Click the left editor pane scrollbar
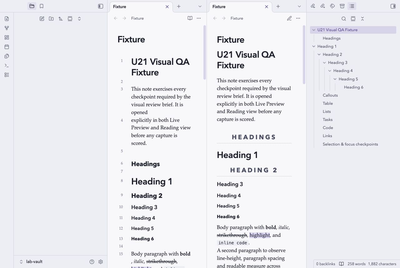Screen dimensions: 400x268 point(205,52)
